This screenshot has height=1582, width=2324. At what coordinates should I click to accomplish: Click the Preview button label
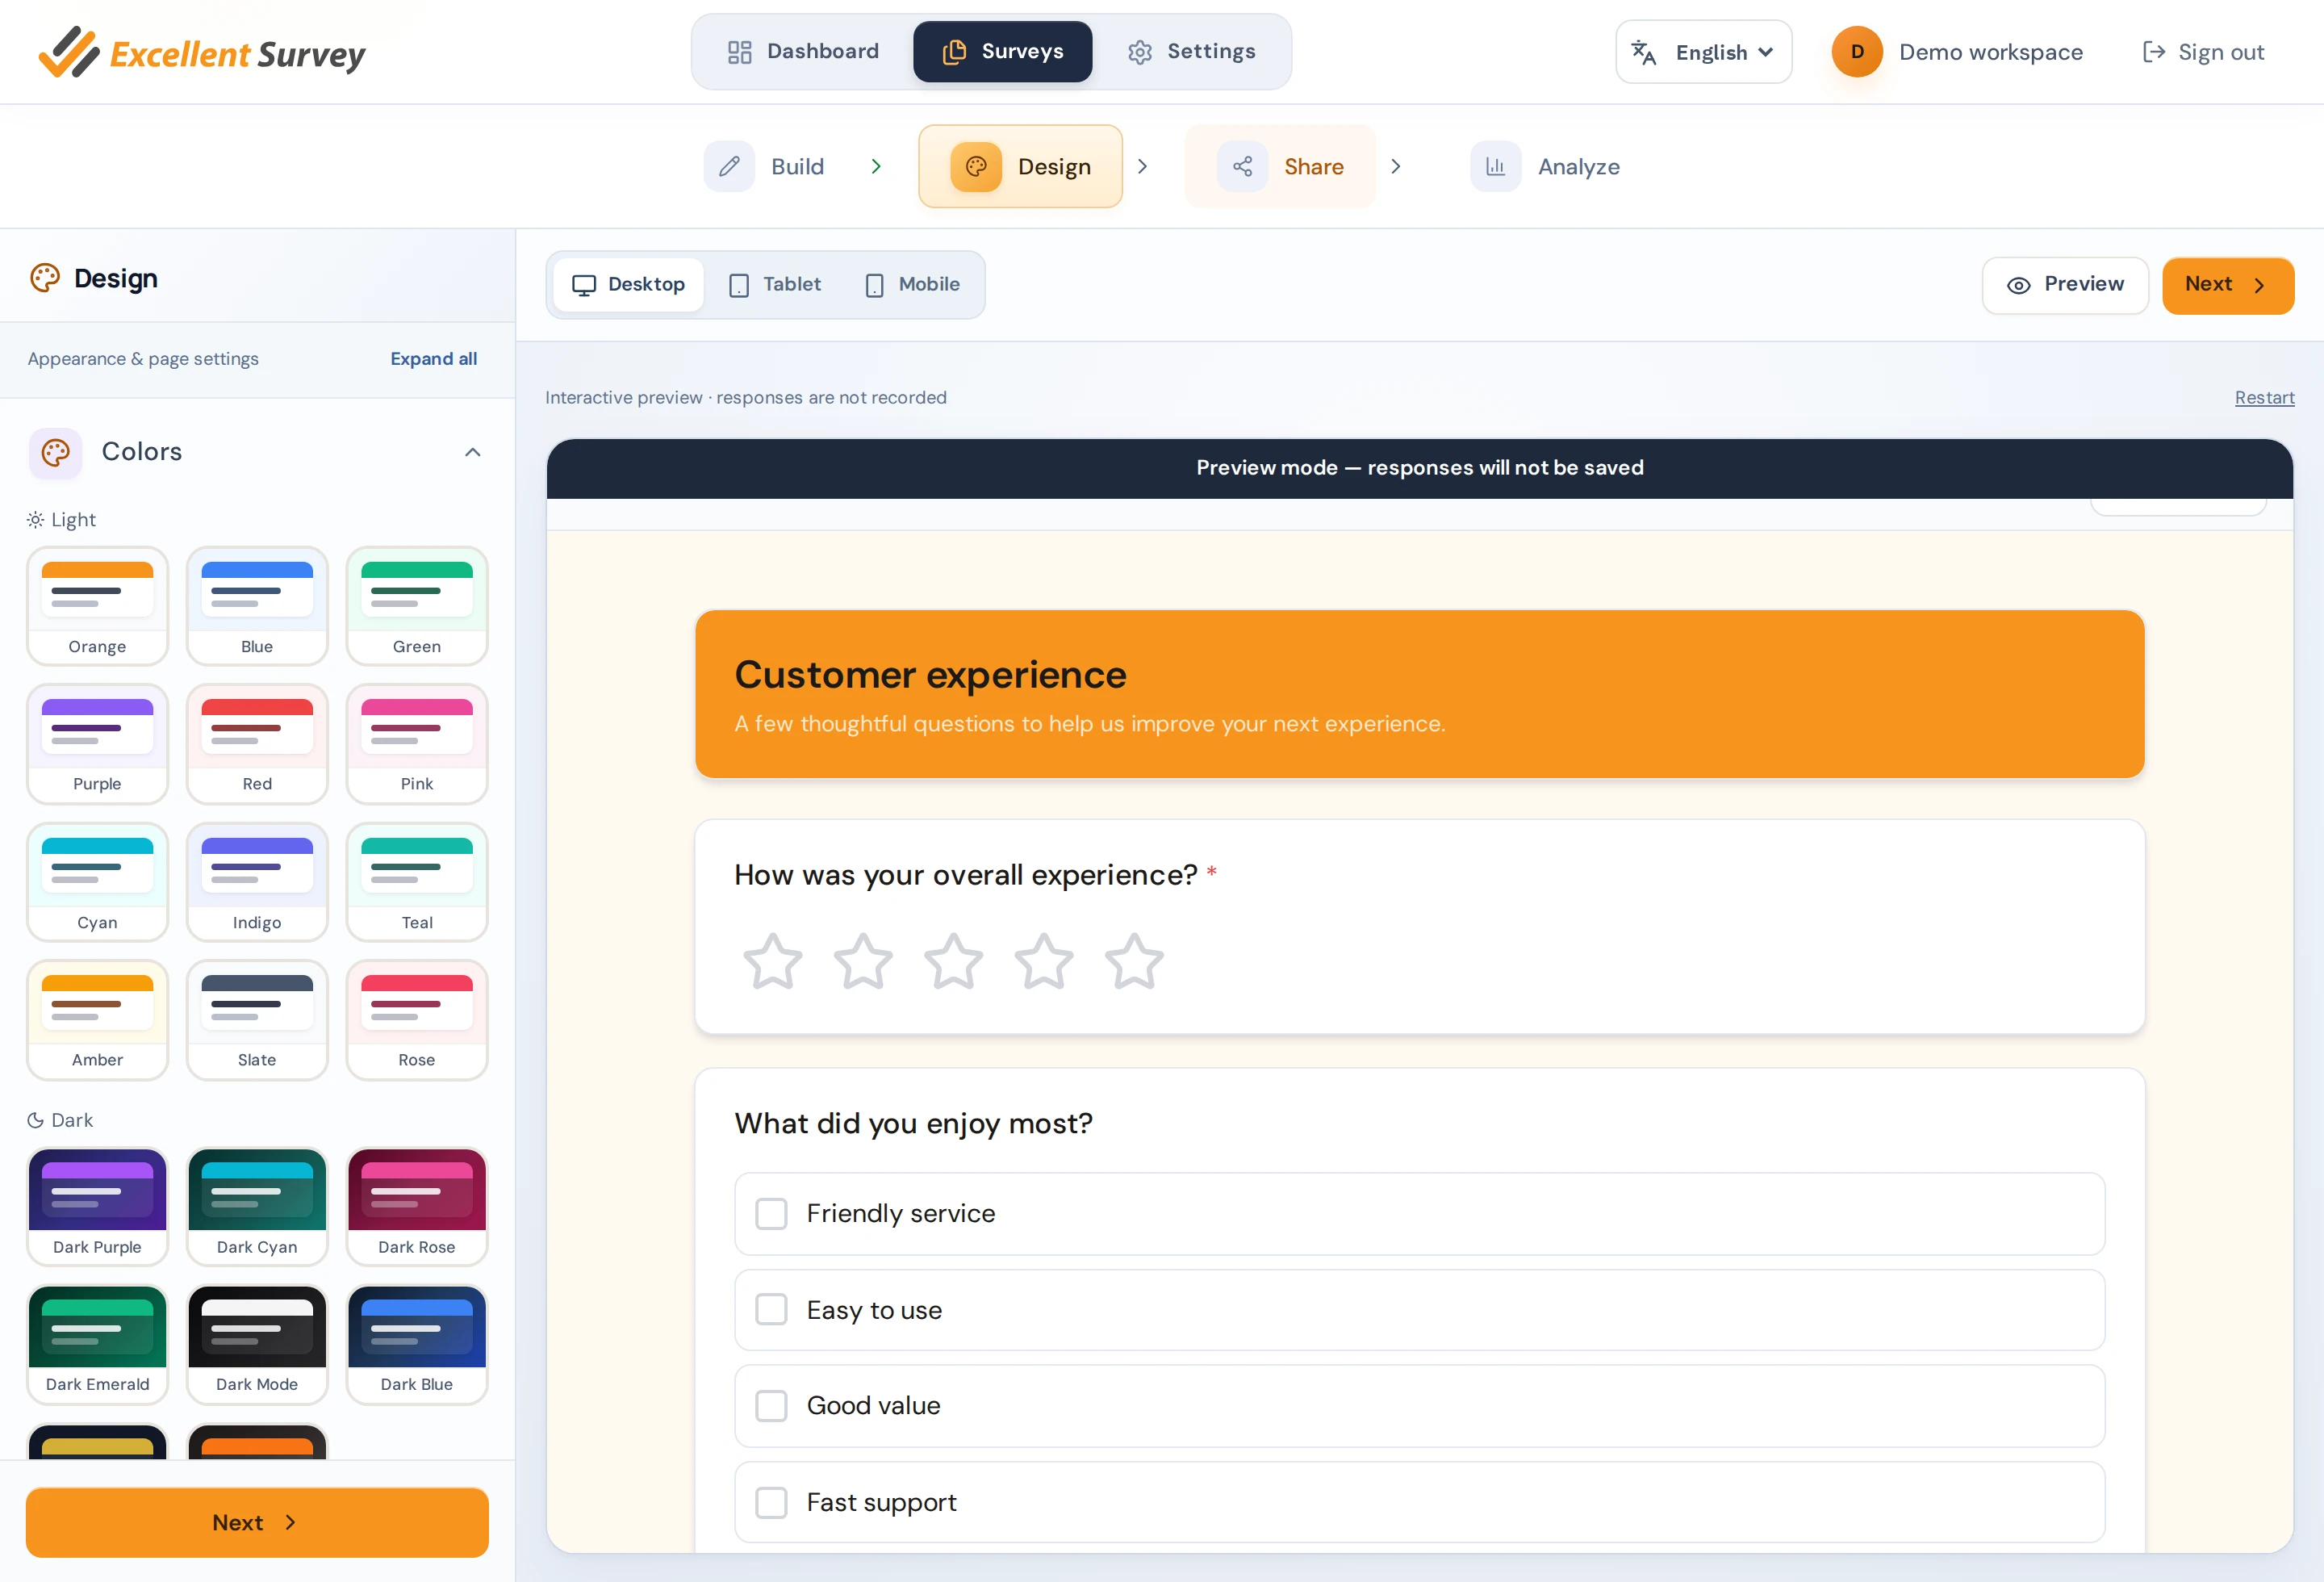point(2084,284)
